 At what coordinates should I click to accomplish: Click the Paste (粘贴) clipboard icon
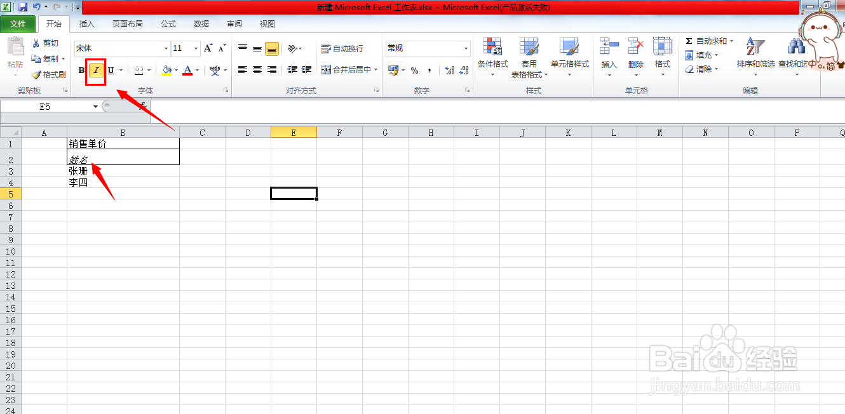click(15, 48)
